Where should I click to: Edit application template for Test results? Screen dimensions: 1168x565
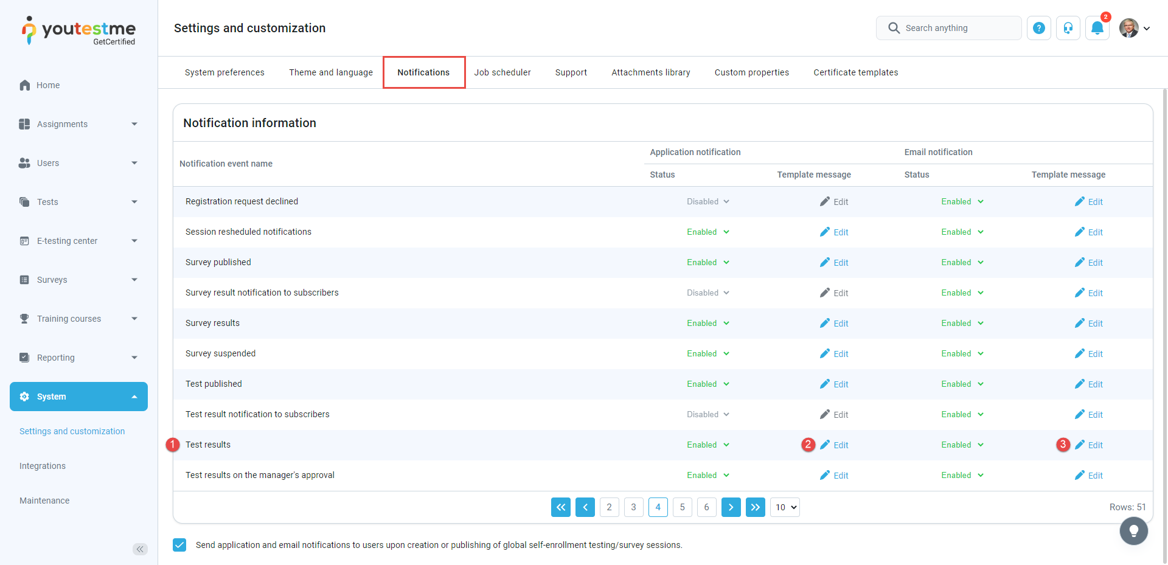834,445
